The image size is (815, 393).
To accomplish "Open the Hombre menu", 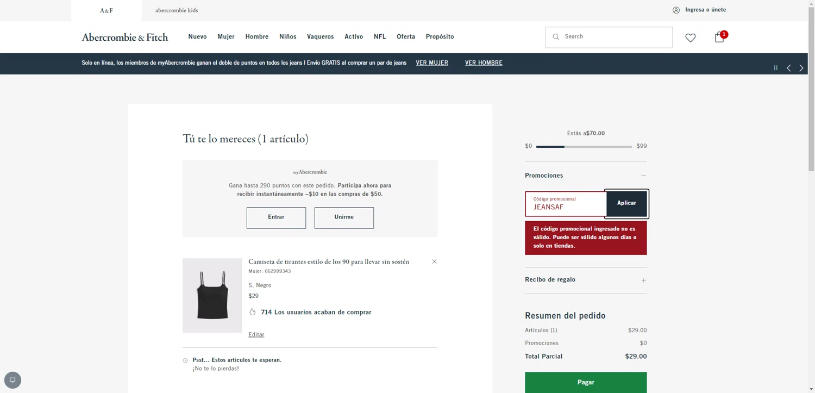I will click(257, 36).
